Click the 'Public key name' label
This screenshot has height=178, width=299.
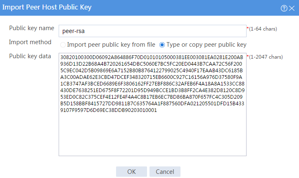point(32,28)
